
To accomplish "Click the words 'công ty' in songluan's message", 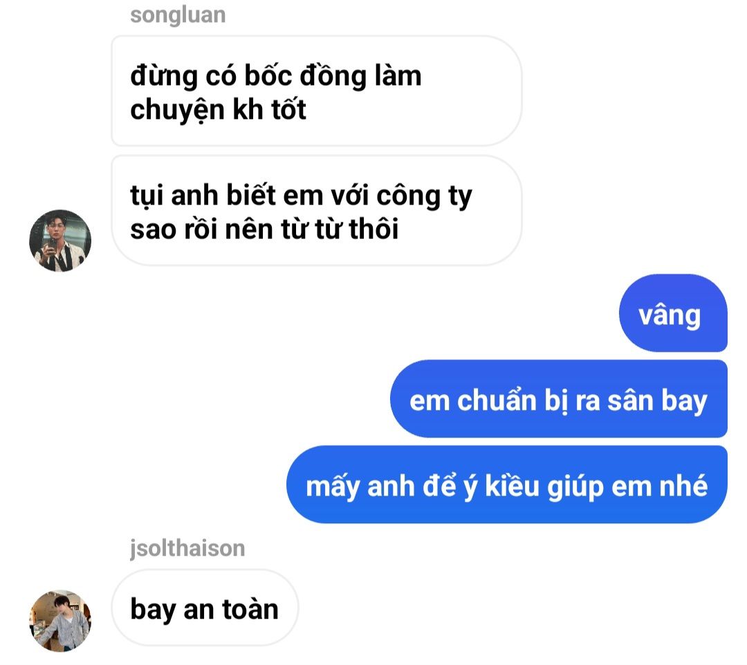I will point(424,196).
